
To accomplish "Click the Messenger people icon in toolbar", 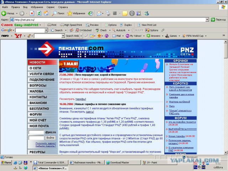I will (x=146, y=14).
